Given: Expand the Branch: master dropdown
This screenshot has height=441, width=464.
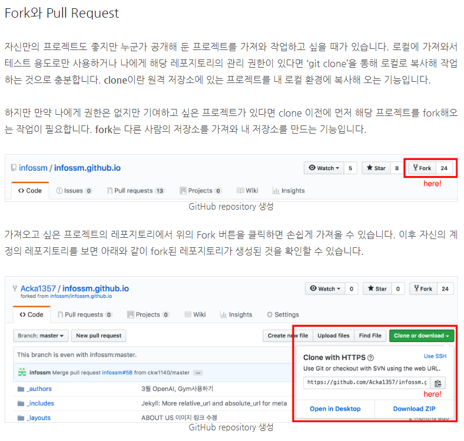Looking at the screenshot, I should pos(41,336).
